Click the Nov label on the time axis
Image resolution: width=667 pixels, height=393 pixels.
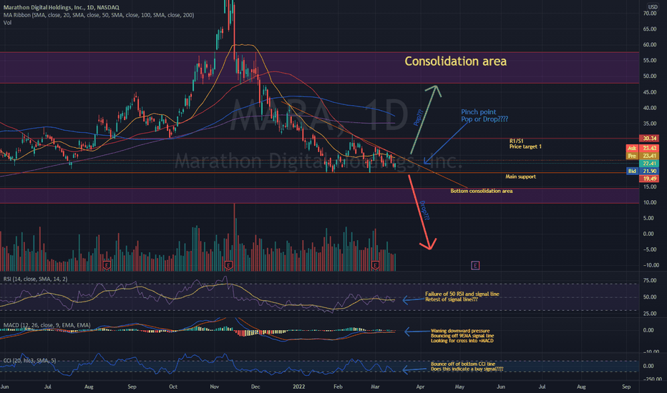(x=215, y=387)
